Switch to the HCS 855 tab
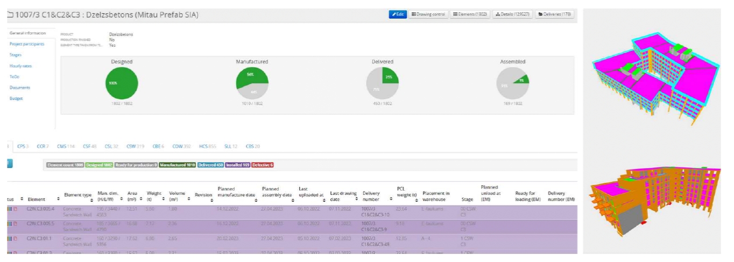This screenshot has height=262, width=734. click(207, 146)
